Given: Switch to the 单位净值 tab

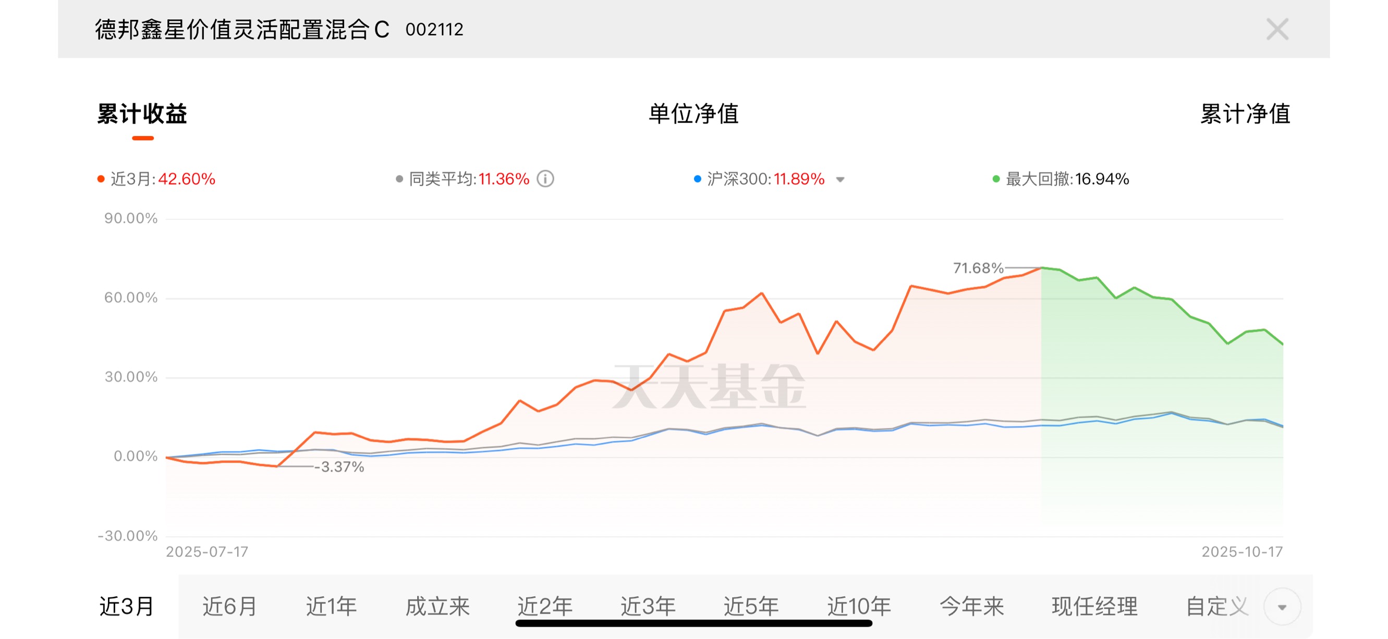Looking at the screenshot, I should 693,114.
